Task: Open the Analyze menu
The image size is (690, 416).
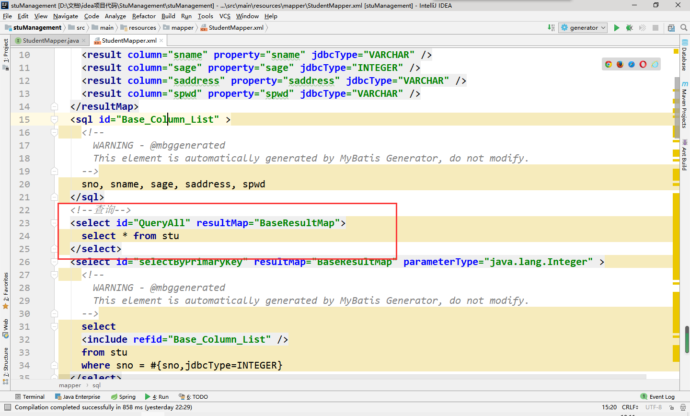Action: (x=115, y=16)
